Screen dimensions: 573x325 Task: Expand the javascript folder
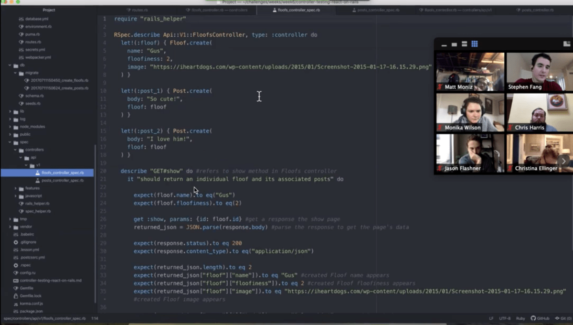tap(15, 196)
